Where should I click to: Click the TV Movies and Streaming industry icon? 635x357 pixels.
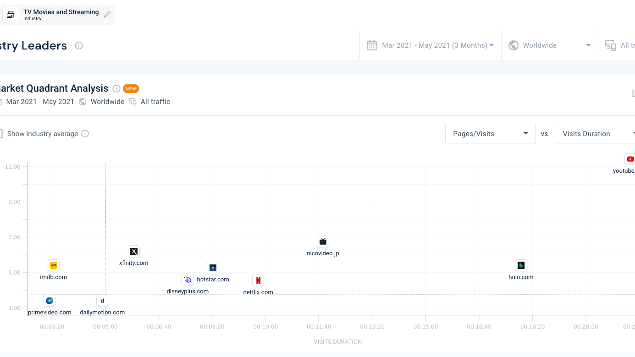11,15
